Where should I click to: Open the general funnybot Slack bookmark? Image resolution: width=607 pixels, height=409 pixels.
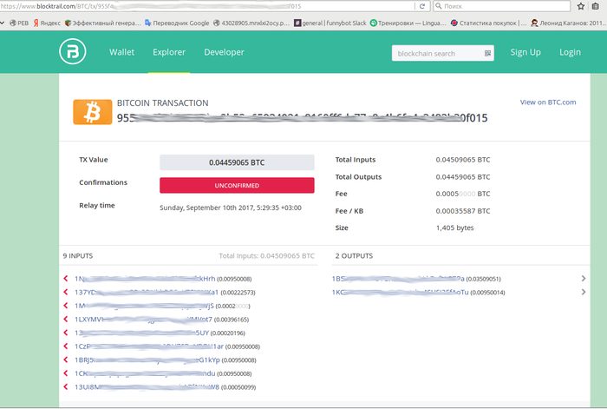330,23
